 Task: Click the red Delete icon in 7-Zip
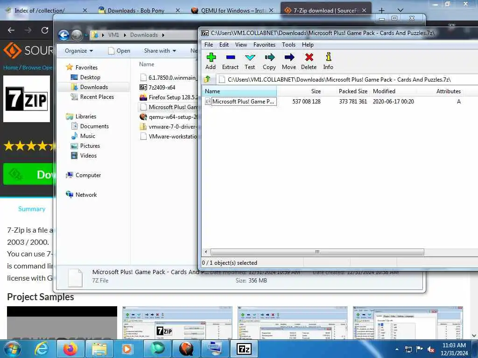[x=309, y=61]
